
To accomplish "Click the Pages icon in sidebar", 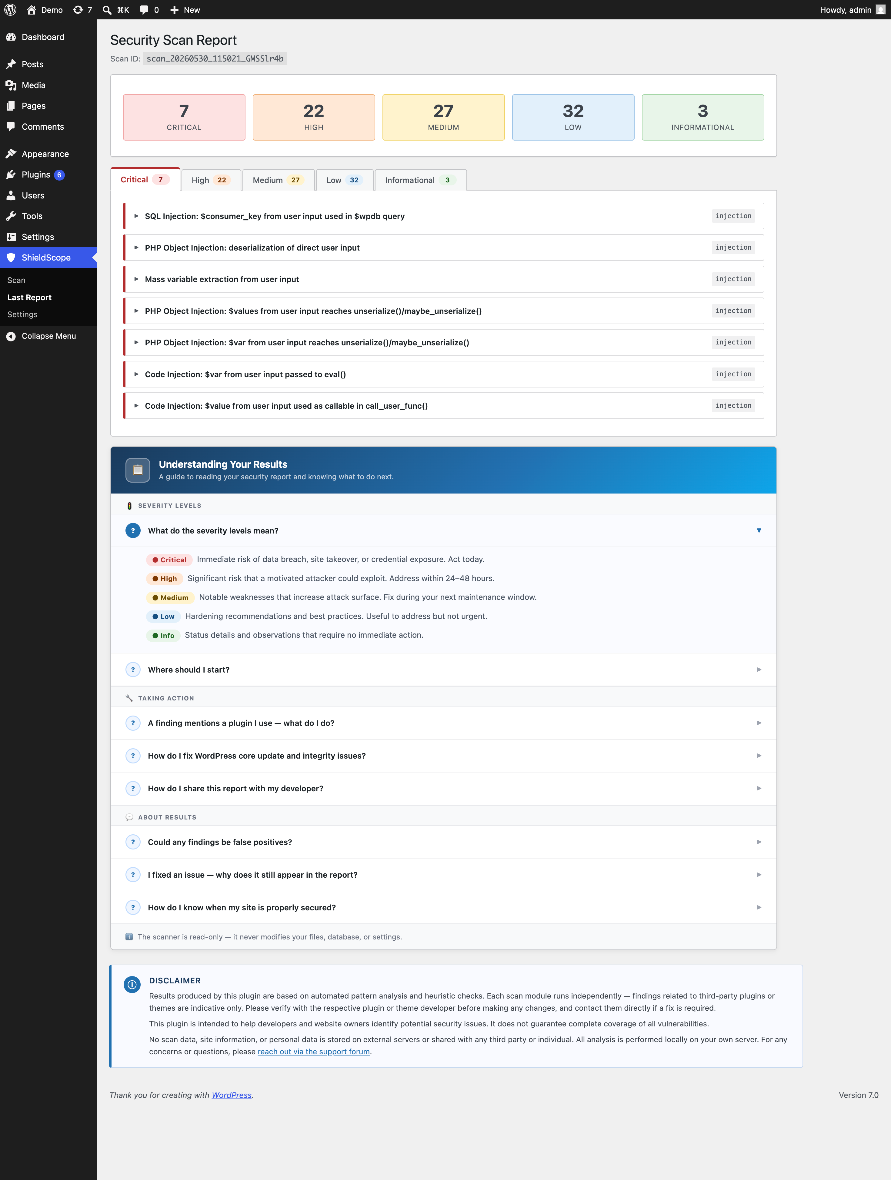I will click(11, 106).
